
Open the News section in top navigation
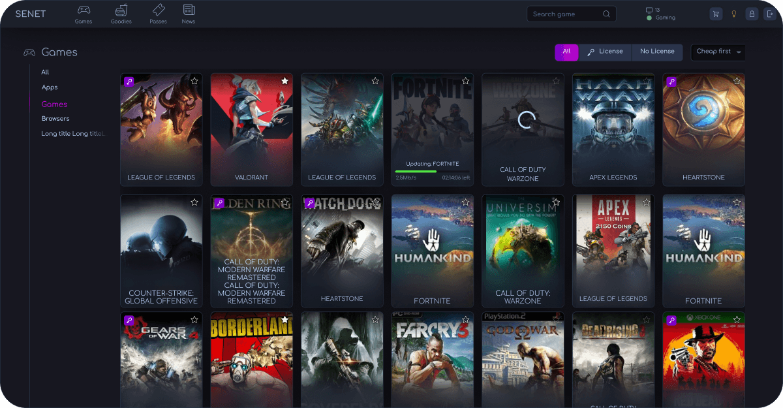(x=189, y=14)
